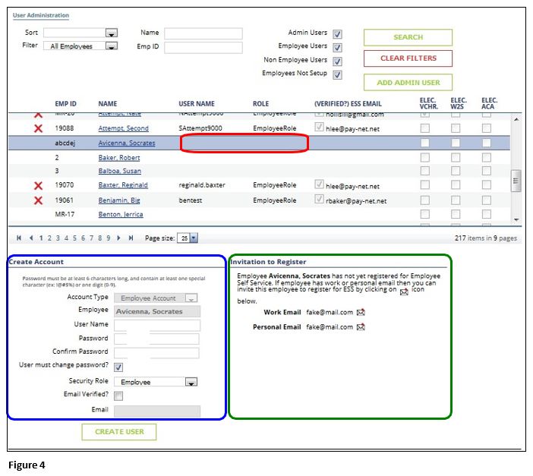Click Personal Email envelope invite icon
533x476 pixels.
pyautogui.click(x=361, y=327)
